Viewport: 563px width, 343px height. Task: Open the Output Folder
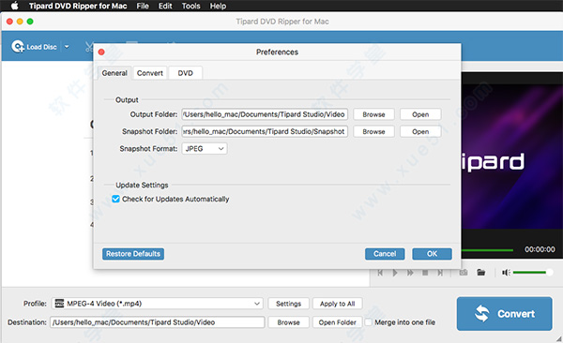tap(420, 114)
